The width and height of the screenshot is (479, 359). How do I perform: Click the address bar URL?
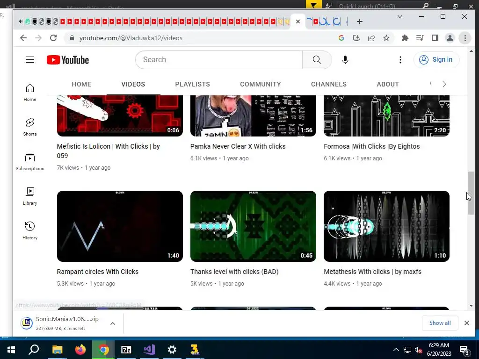click(131, 38)
